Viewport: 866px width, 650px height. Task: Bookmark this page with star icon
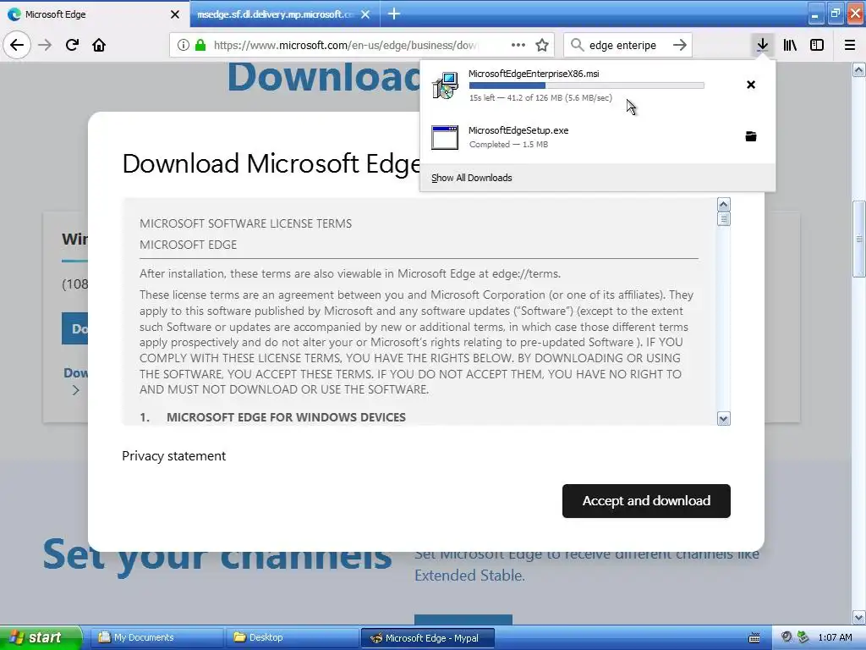click(542, 45)
